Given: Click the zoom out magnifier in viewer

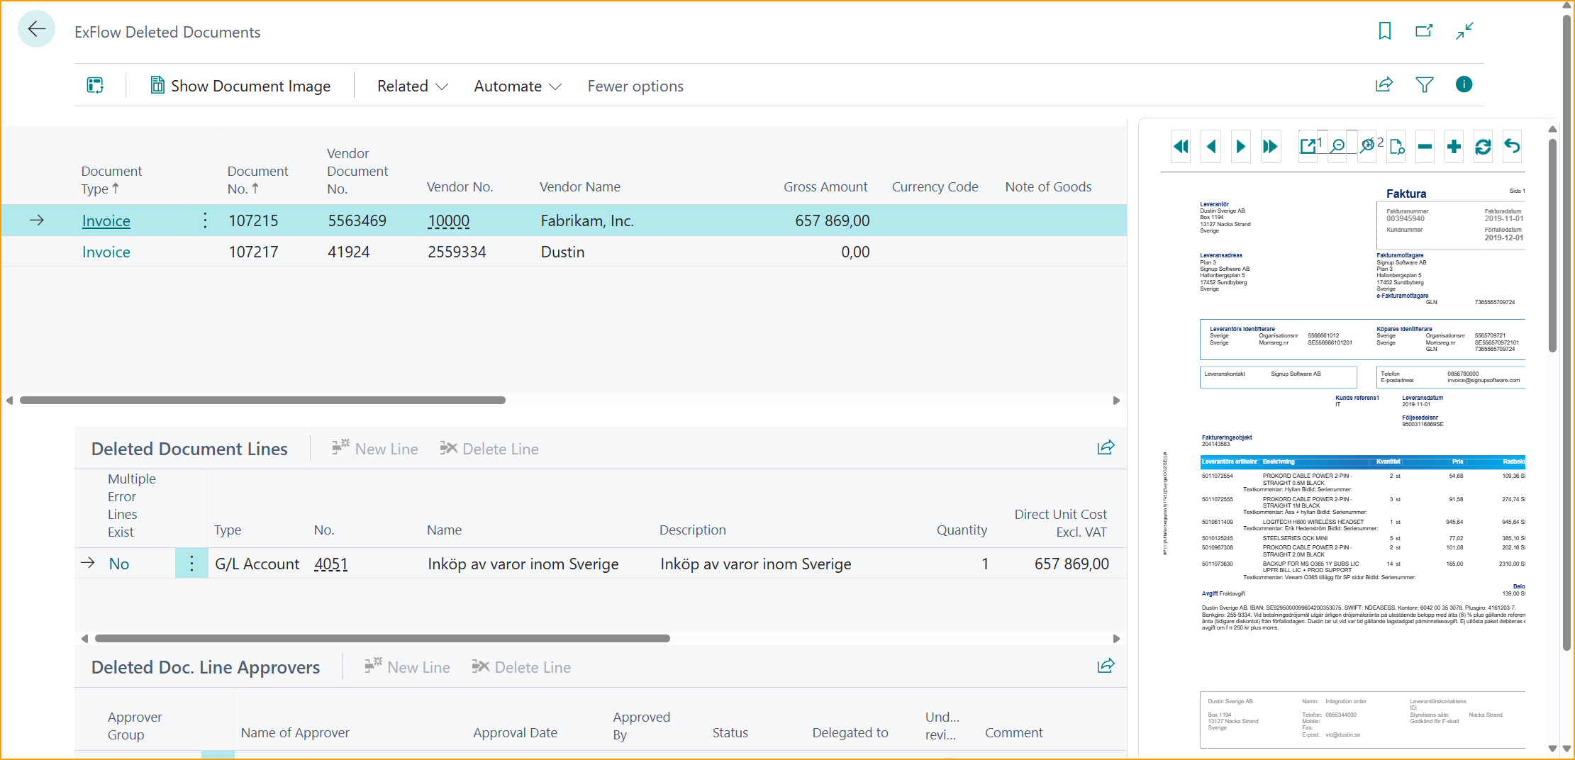Looking at the screenshot, I should (x=1337, y=147).
